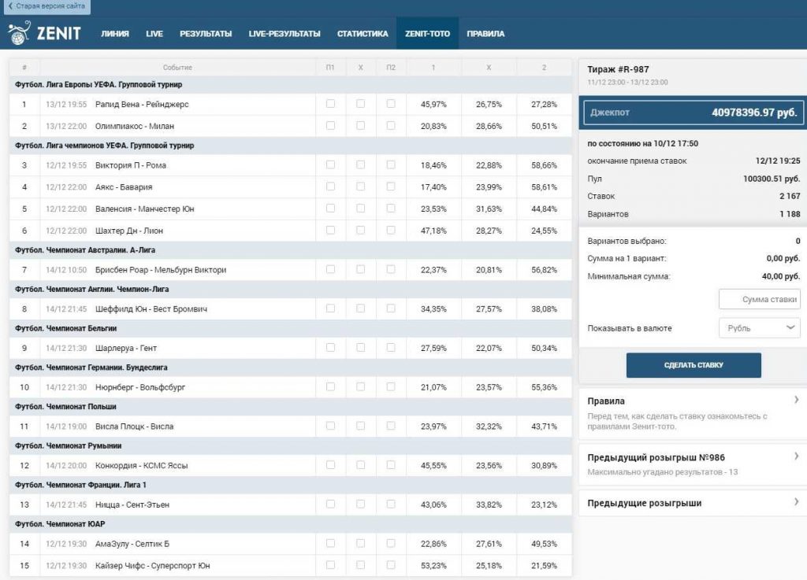Open the ПРАВИЛА menu item

click(x=485, y=33)
